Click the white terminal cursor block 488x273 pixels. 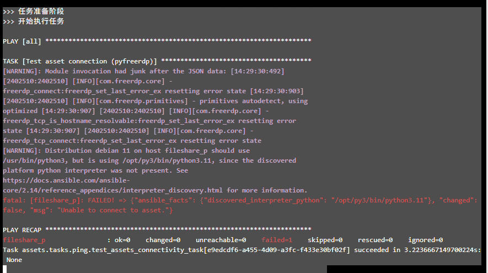click(x=5, y=269)
